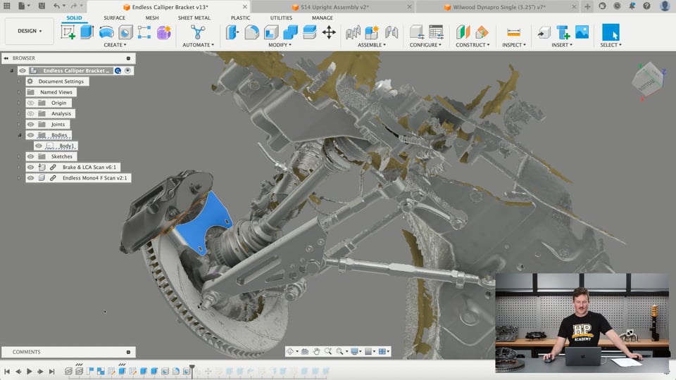Launch the Automated Modeling tool
676x380 pixels.
(198, 32)
